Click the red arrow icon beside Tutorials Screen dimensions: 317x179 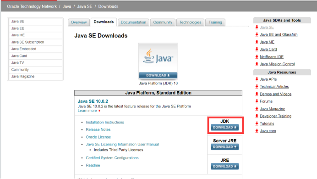(x=257, y=123)
